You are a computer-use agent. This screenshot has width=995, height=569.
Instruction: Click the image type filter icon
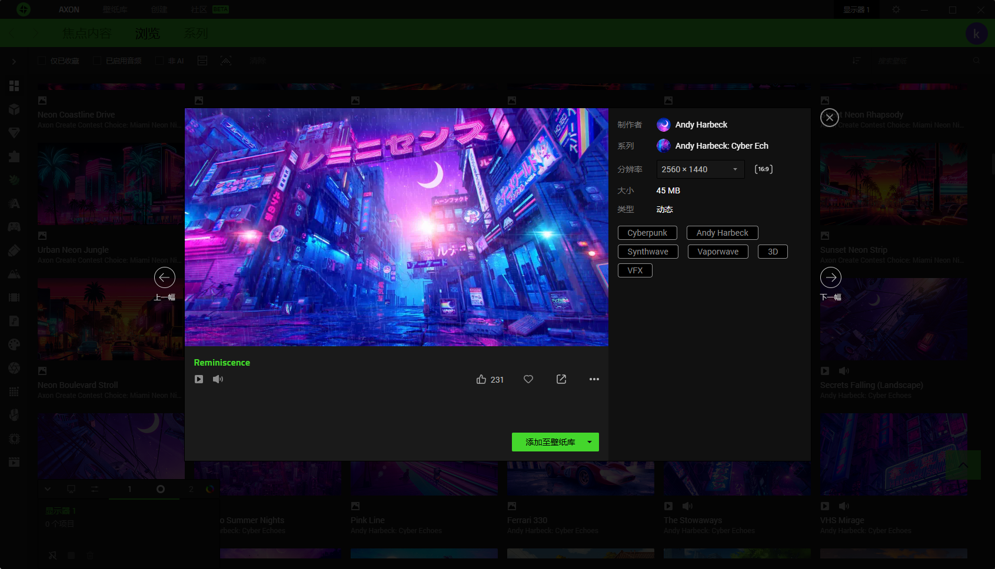click(x=226, y=61)
